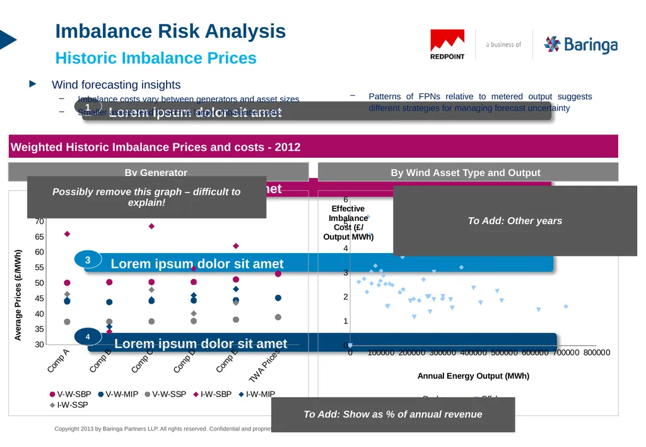Click the Redpoint logo
The height and width of the screenshot is (447, 646).
(447, 45)
